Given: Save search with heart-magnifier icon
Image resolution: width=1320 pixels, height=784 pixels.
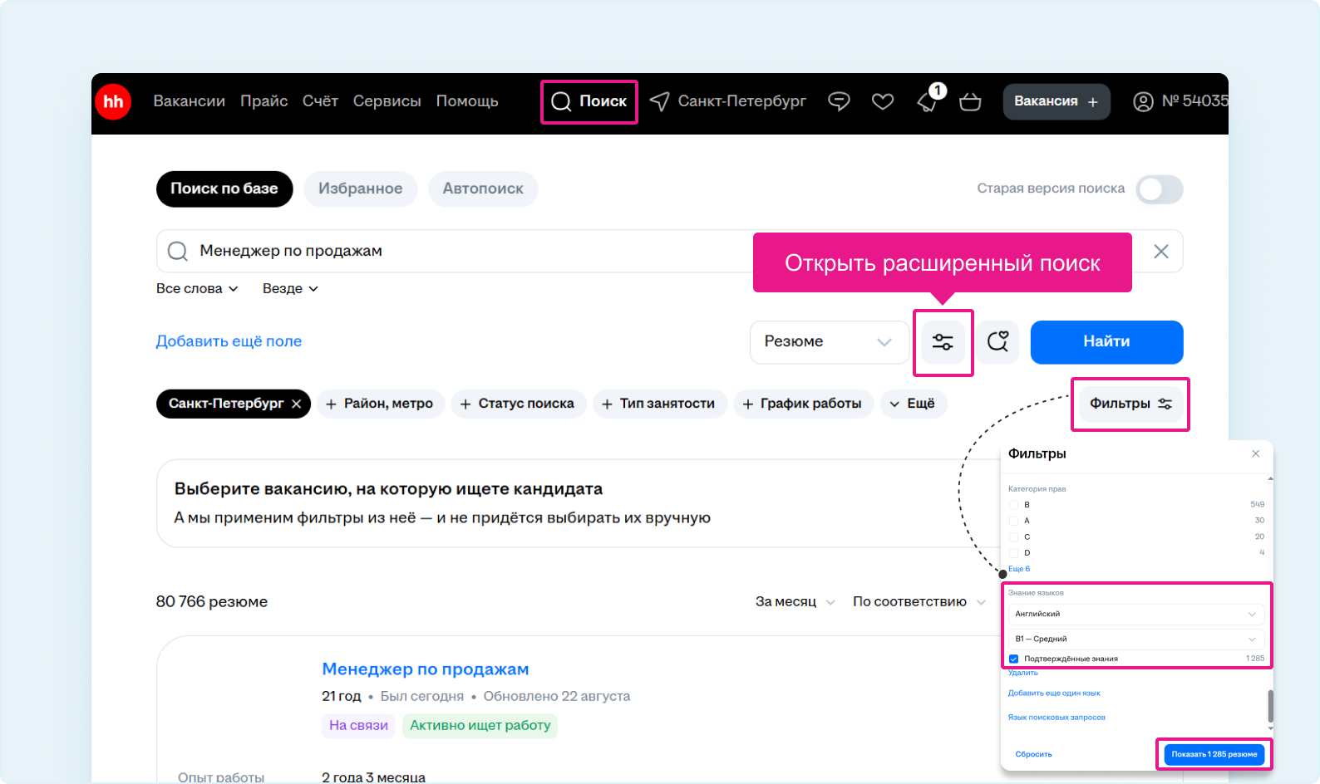Looking at the screenshot, I should 997,342.
